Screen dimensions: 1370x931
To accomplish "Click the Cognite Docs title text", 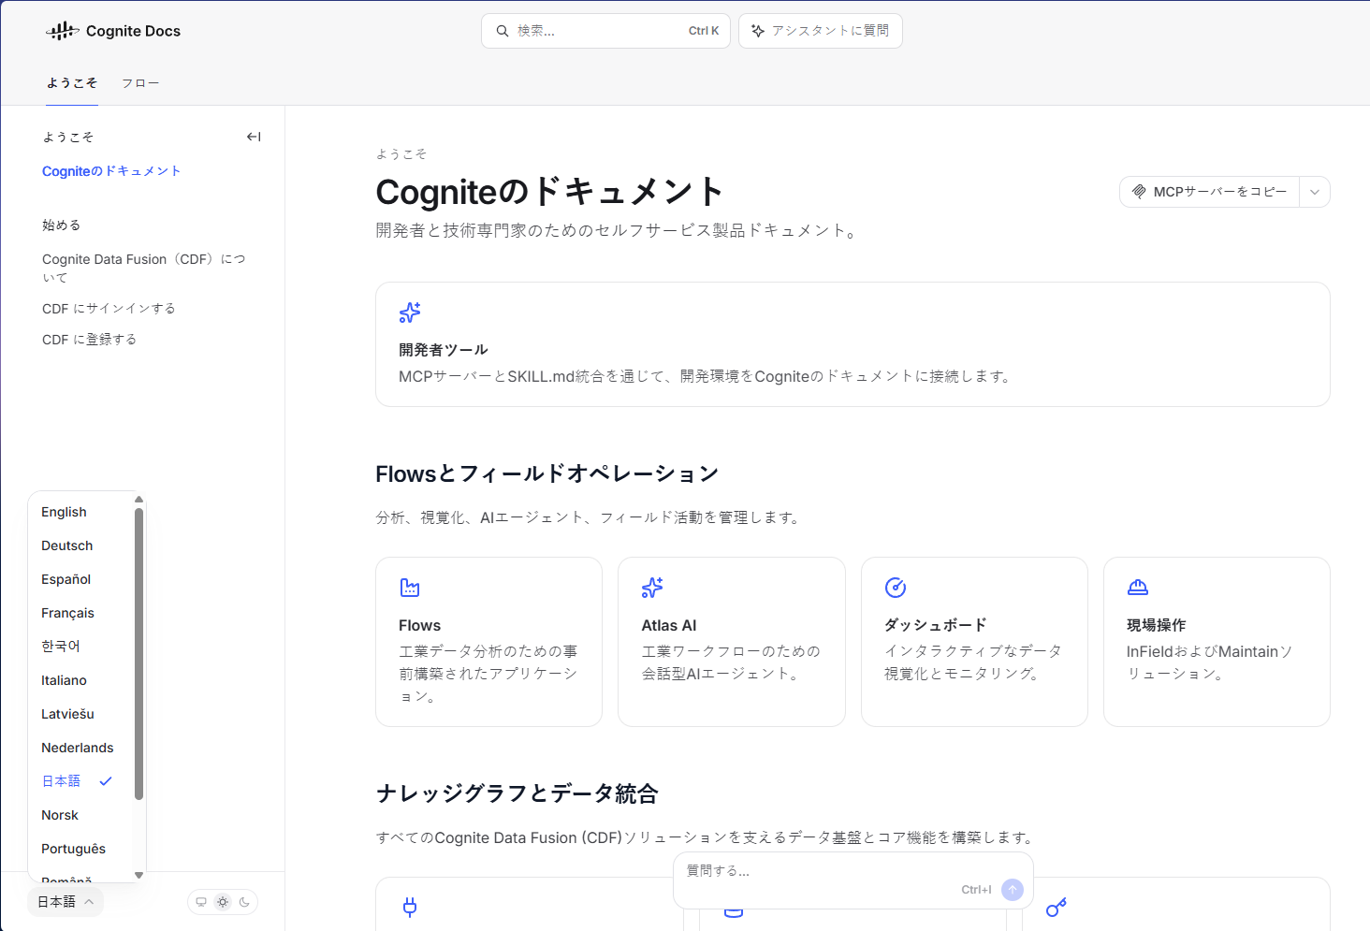I will pyautogui.click(x=133, y=31).
